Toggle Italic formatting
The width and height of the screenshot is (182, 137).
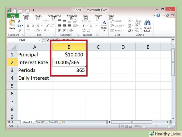(33, 26)
